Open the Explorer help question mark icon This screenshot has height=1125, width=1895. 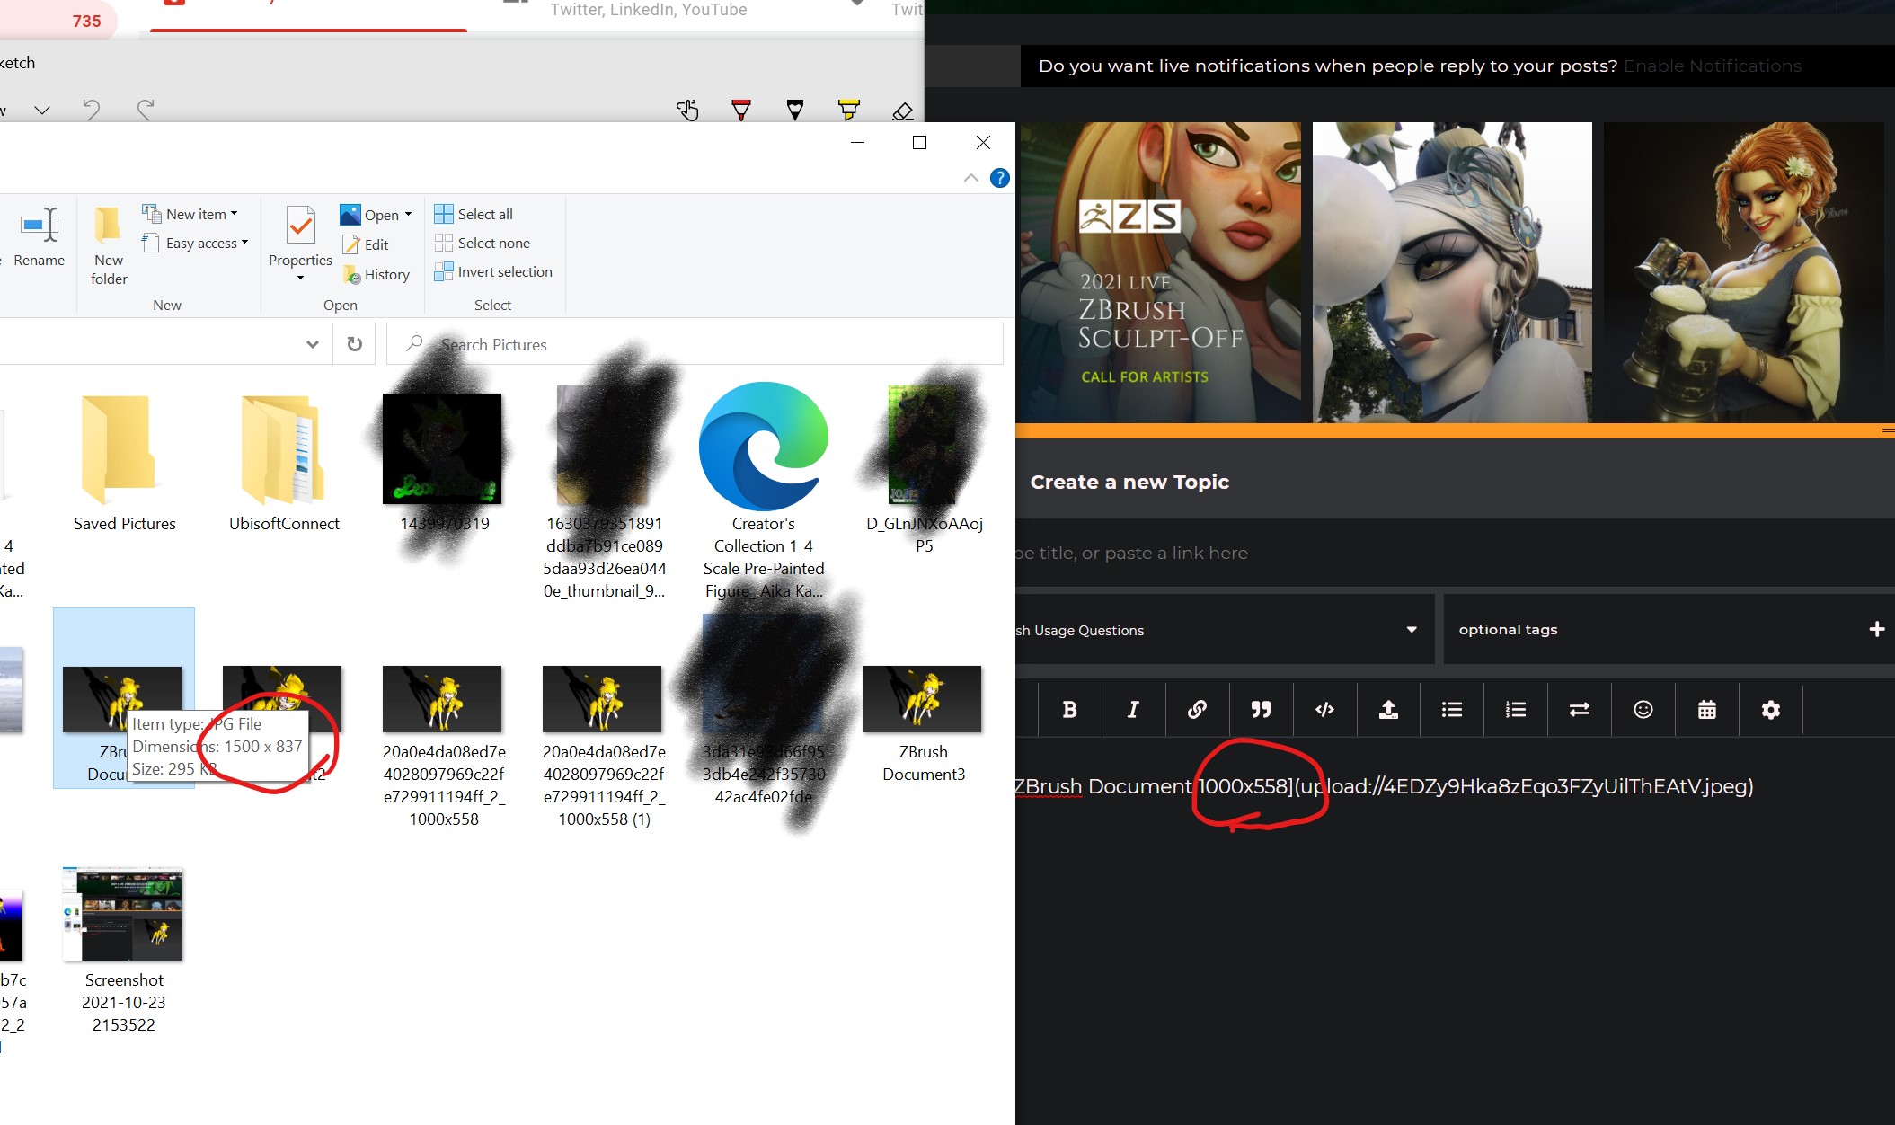(999, 178)
